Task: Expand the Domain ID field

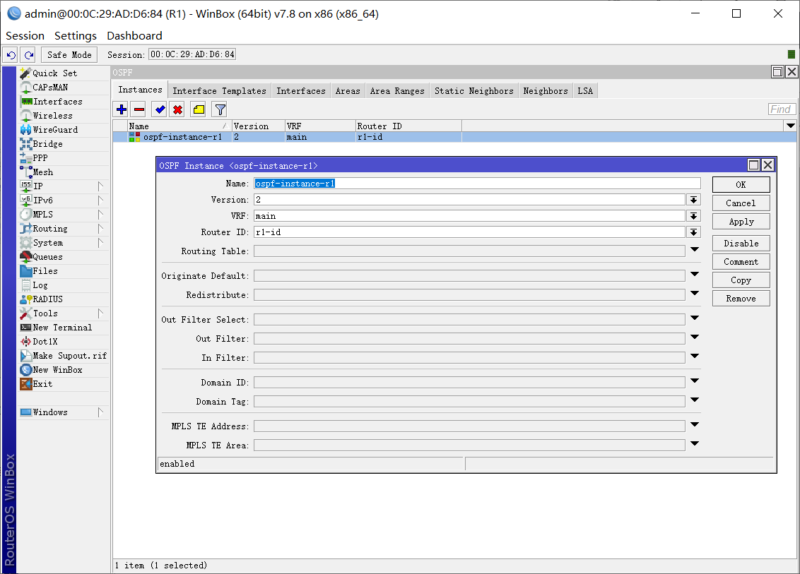Action: pos(695,381)
